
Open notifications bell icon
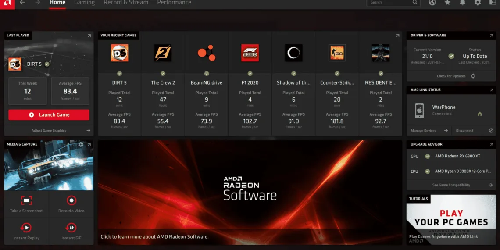click(462, 3)
